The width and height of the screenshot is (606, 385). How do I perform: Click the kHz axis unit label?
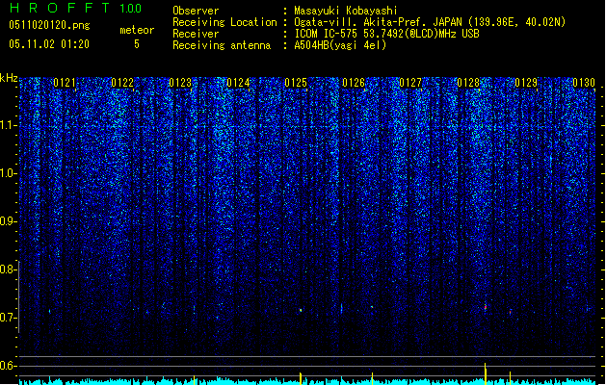[x=9, y=78]
